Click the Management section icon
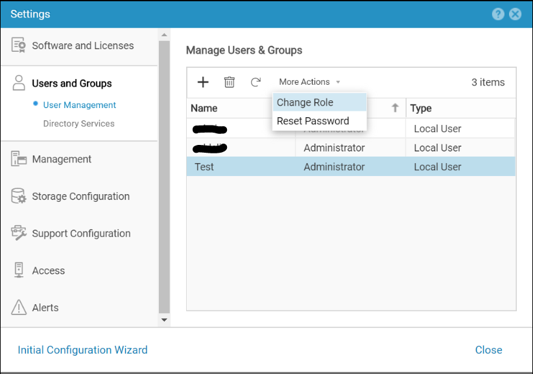This screenshot has width=533, height=374. pyautogui.click(x=19, y=159)
